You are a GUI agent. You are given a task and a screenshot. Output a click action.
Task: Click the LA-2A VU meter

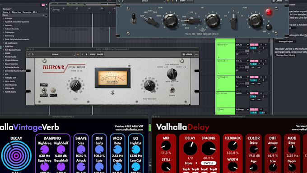tap(112, 78)
